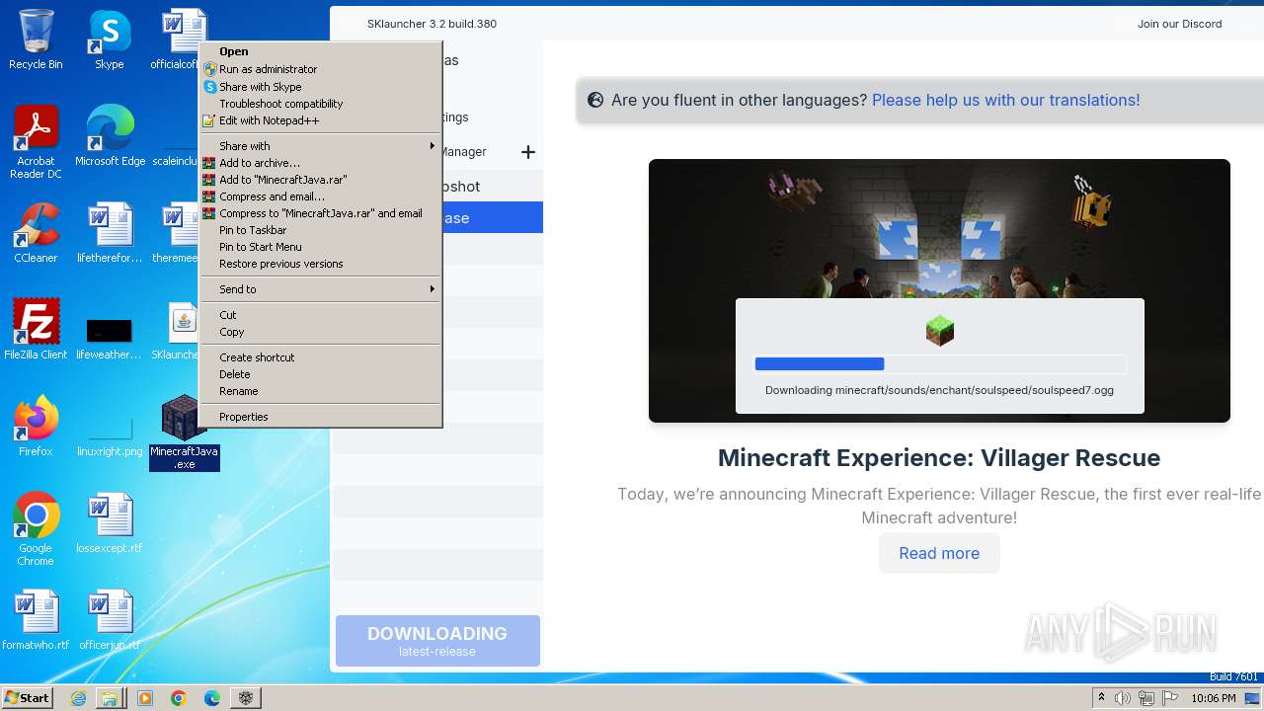Launch Microsoft Edge desktop shortcut
The height and width of the screenshot is (711, 1264).
pos(110,136)
